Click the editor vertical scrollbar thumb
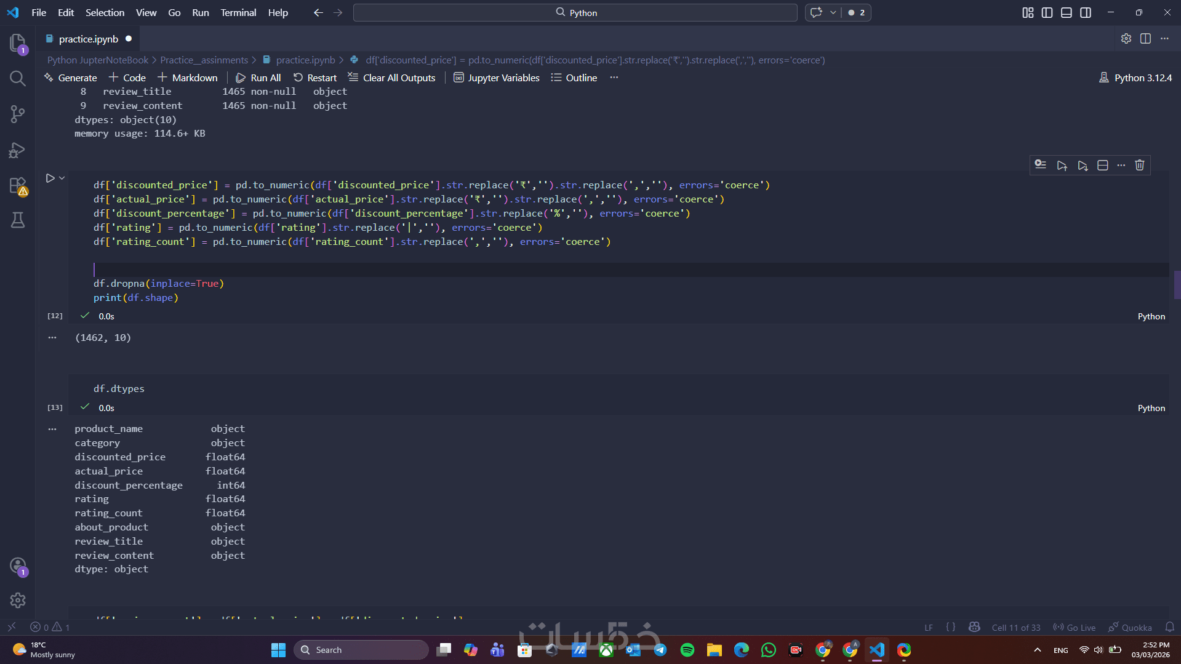1181x664 pixels. (x=1177, y=284)
